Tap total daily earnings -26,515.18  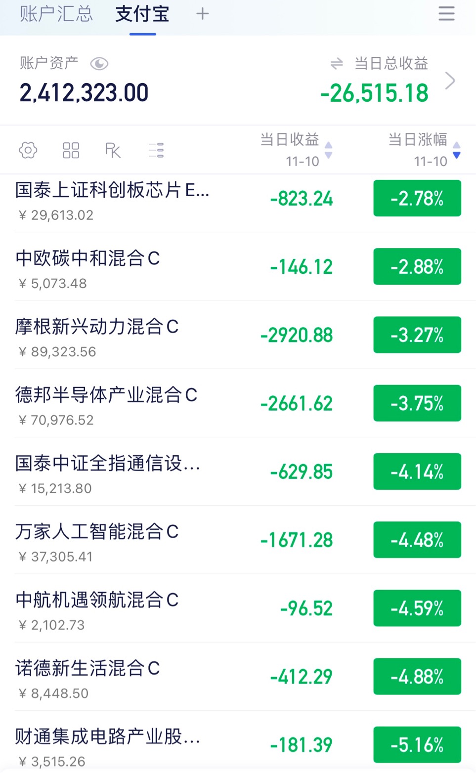[x=374, y=93]
